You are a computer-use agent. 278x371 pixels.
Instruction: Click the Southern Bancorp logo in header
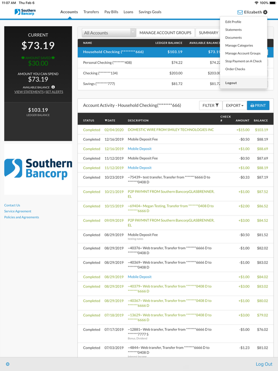pos(25,12)
